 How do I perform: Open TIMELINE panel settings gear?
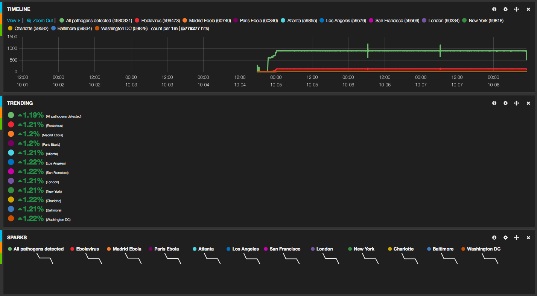pos(505,9)
